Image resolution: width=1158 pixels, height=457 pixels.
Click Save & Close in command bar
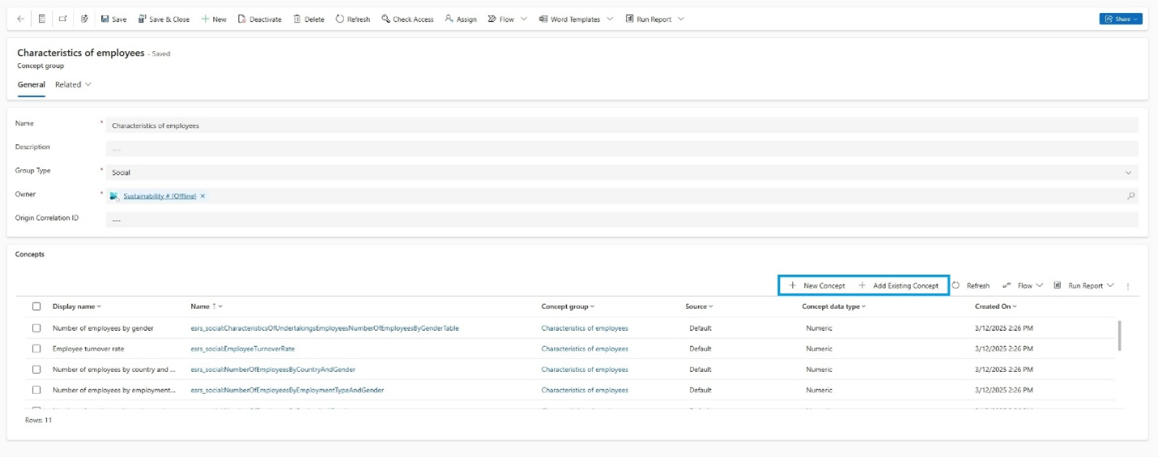click(164, 19)
